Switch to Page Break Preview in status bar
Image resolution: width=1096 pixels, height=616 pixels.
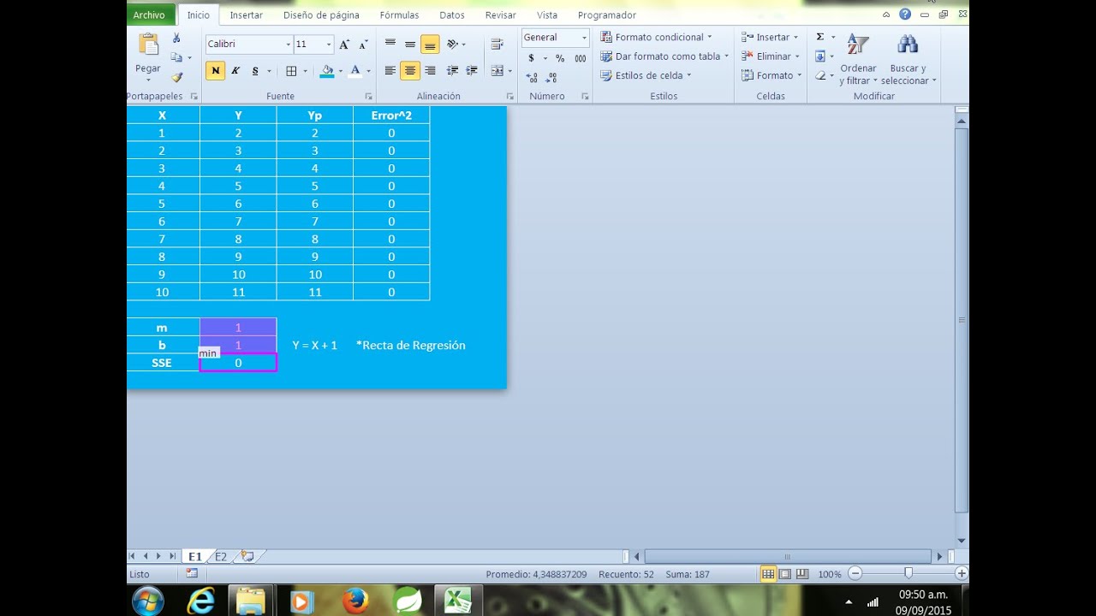pos(802,574)
